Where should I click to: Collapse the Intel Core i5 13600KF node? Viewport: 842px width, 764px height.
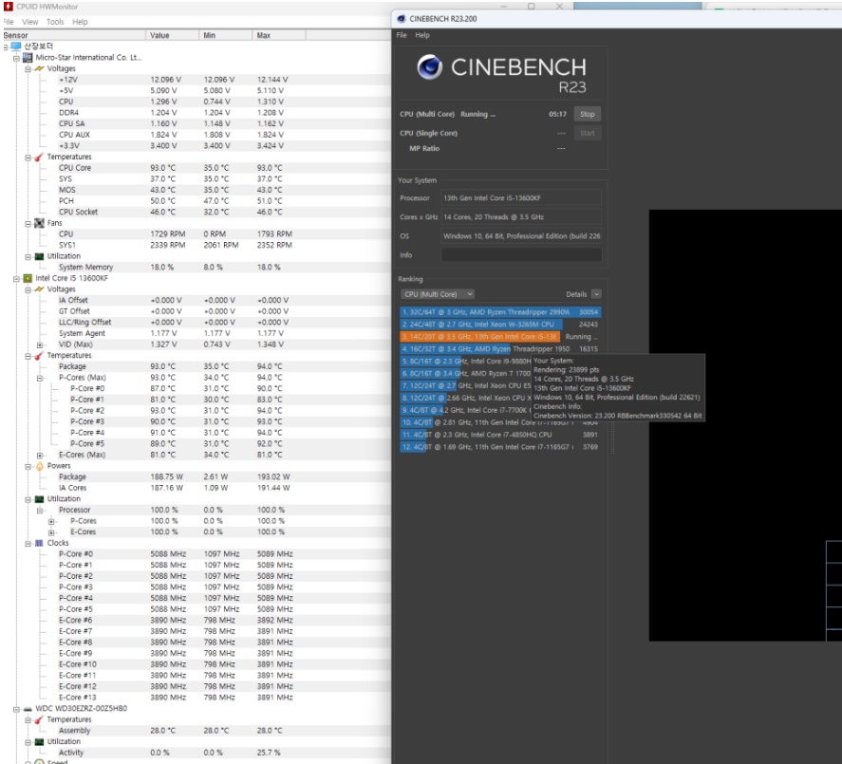16,279
